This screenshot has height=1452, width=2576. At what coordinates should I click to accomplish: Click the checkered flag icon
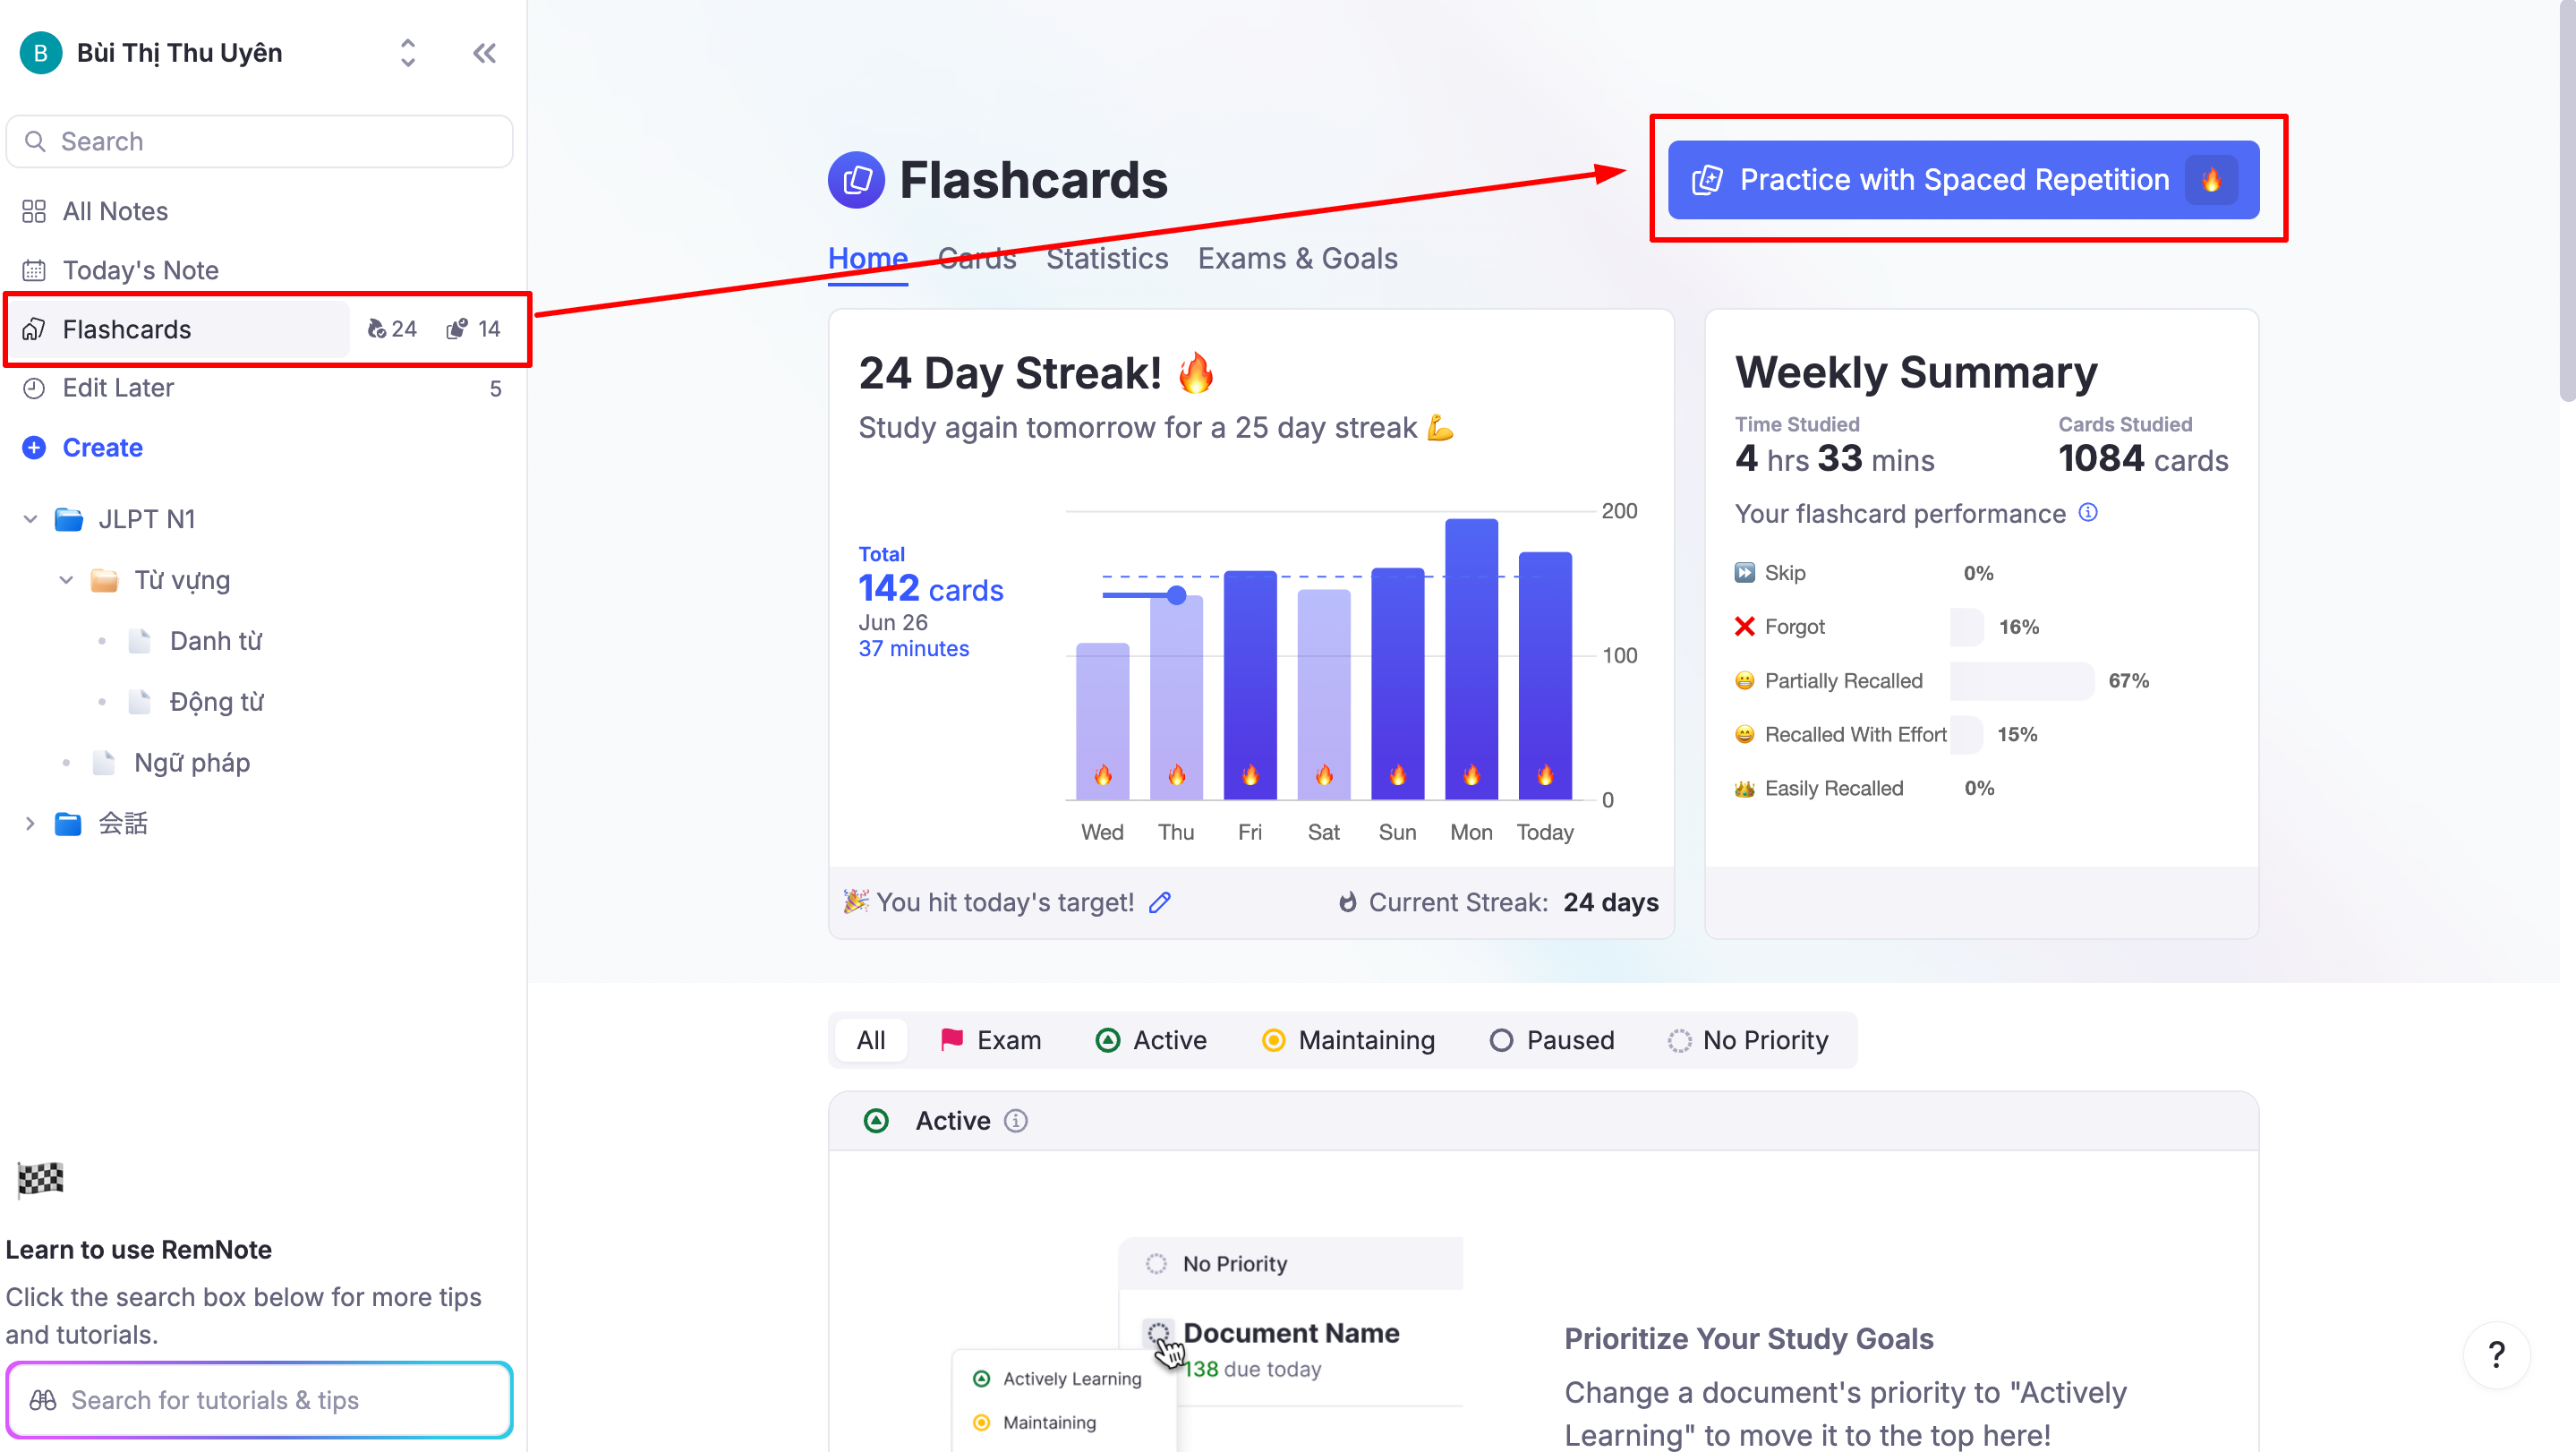tap(40, 1179)
